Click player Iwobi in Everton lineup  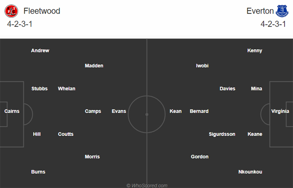[202, 66]
